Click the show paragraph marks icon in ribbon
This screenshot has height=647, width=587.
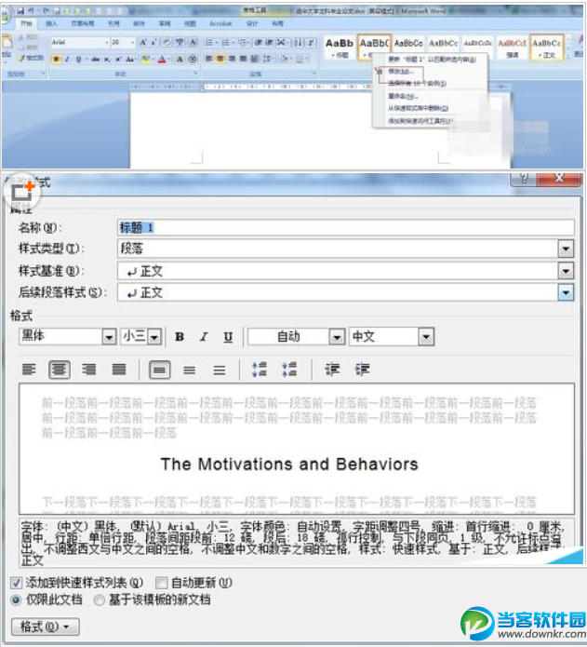pos(312,43)
